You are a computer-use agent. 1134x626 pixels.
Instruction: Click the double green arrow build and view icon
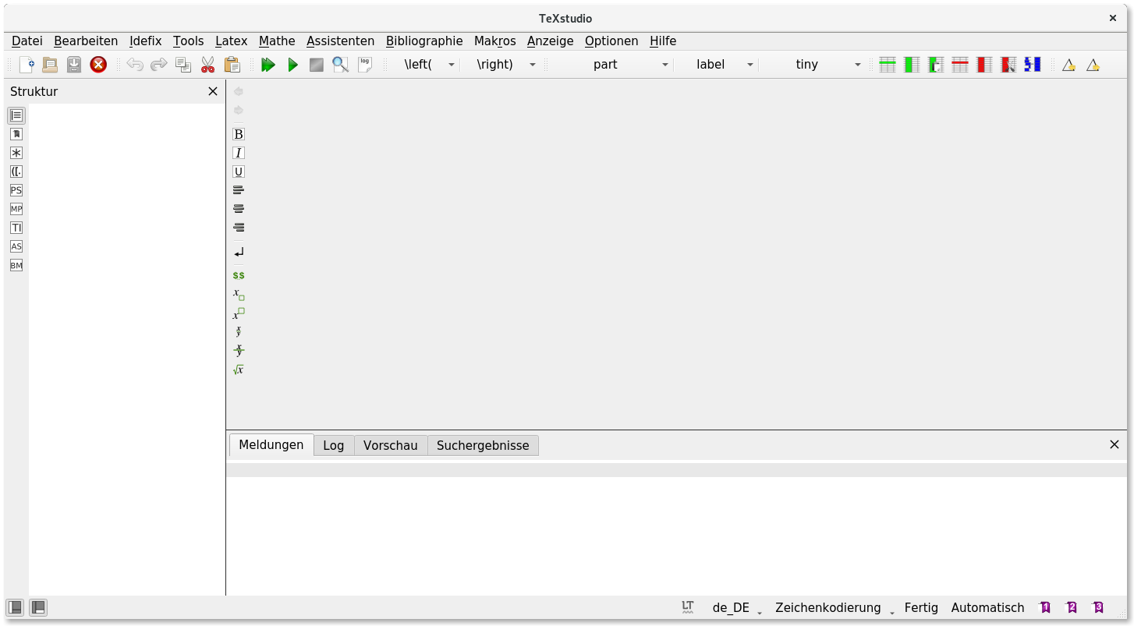(268, 65)
